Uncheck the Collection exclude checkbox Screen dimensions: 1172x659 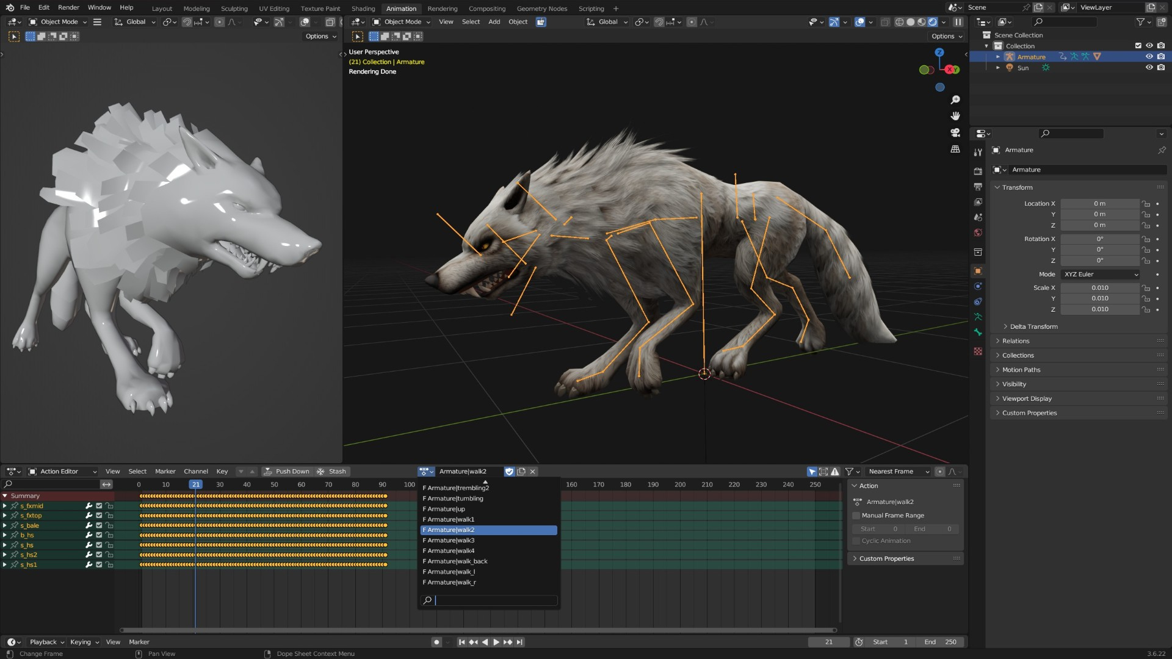[x=1138, y=46]
